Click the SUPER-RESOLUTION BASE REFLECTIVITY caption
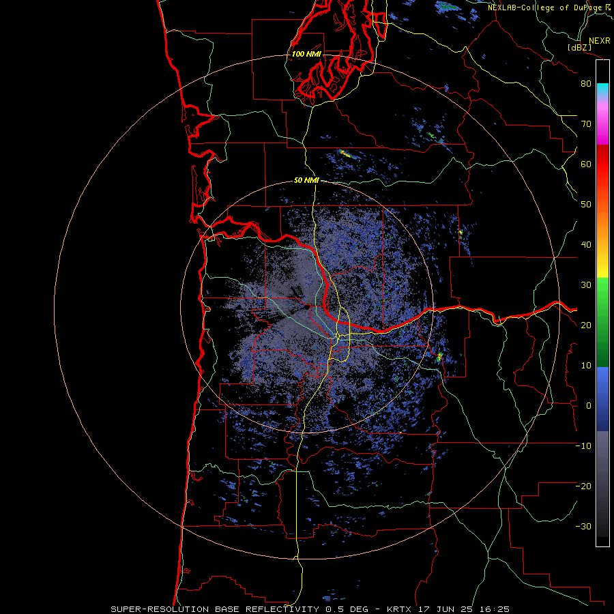 coord(215,609)
